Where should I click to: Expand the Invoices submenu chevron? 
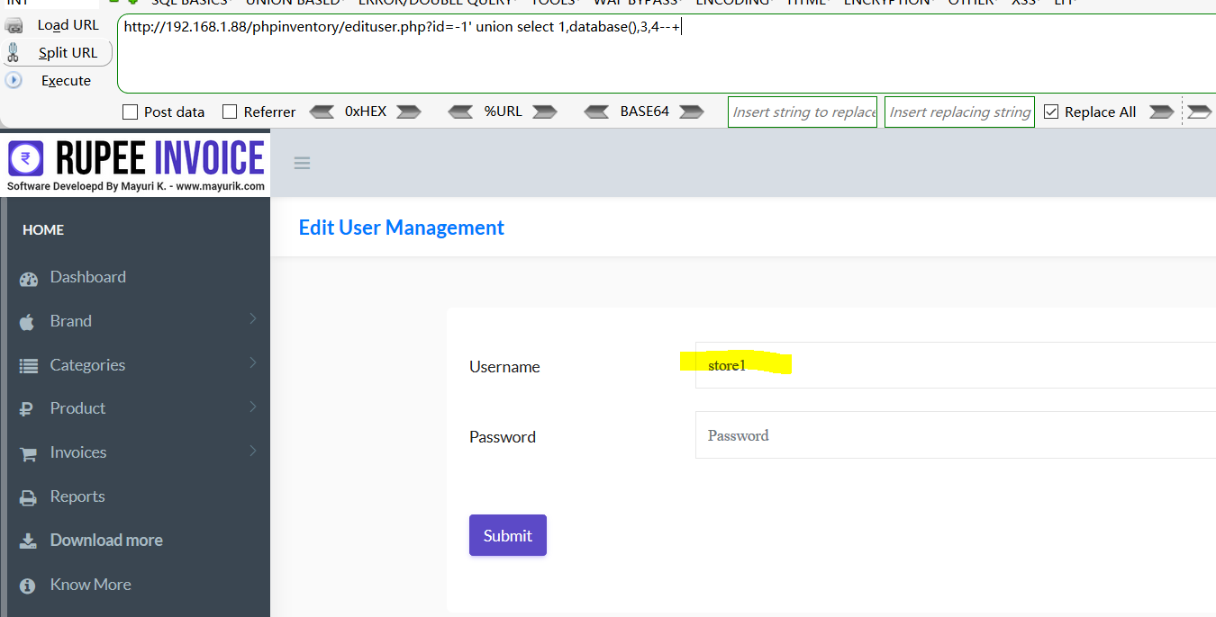point(253,451)
